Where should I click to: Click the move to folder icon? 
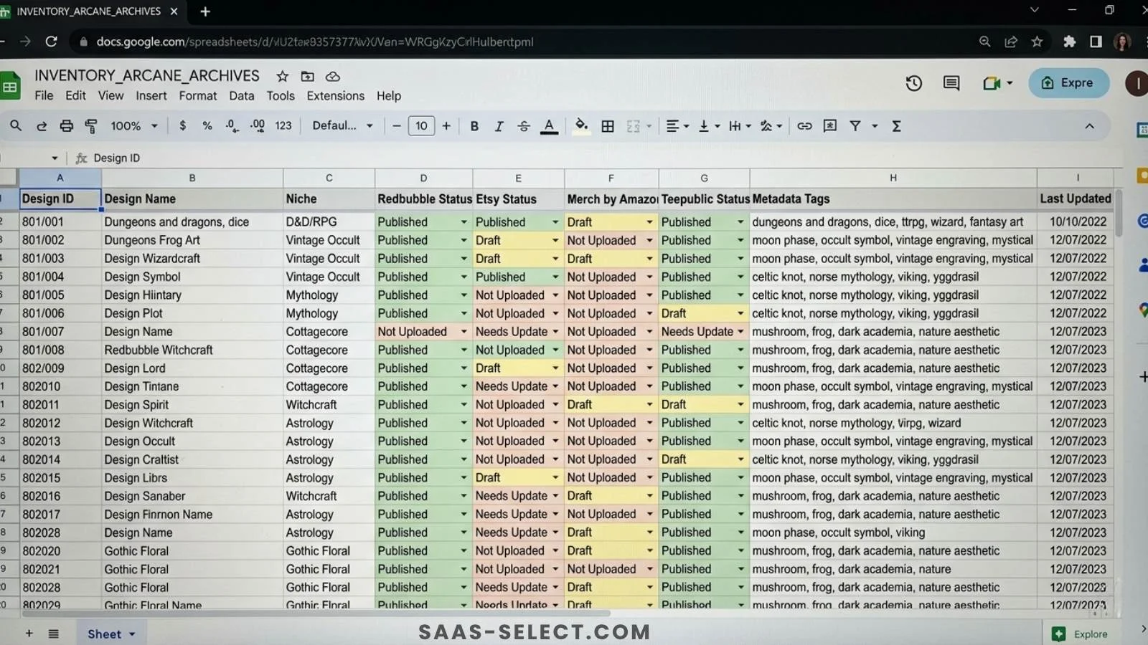[x=308, y=76]
